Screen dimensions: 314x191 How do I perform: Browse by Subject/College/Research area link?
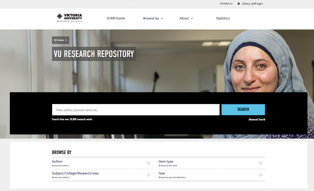pyautogui.click(x=75, y=173)
